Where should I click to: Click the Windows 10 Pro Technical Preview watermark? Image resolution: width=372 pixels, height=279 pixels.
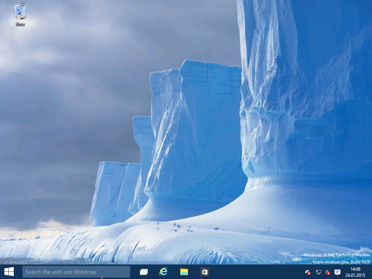point(337,255)
